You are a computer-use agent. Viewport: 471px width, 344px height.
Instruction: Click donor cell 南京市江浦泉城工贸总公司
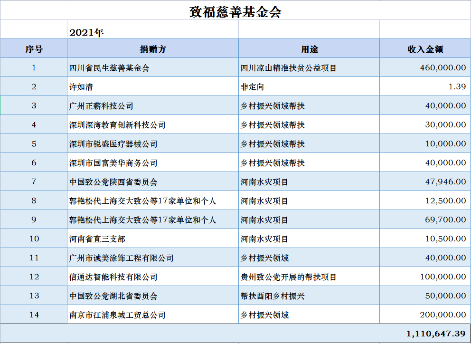pyautogui.click(x=153, y=314)
